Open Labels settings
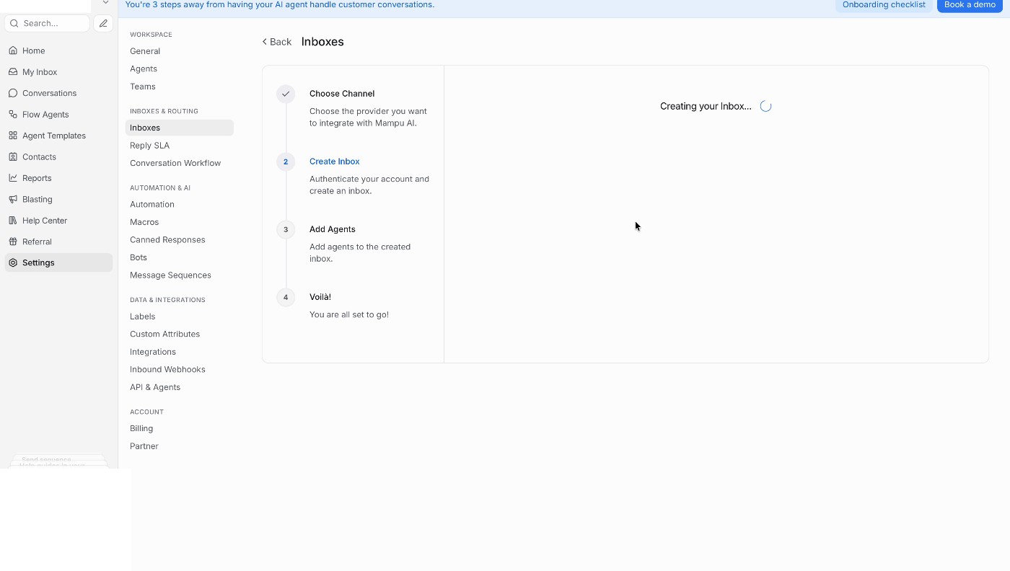This screenshot has height=571, width=1010. coord(143,317)
